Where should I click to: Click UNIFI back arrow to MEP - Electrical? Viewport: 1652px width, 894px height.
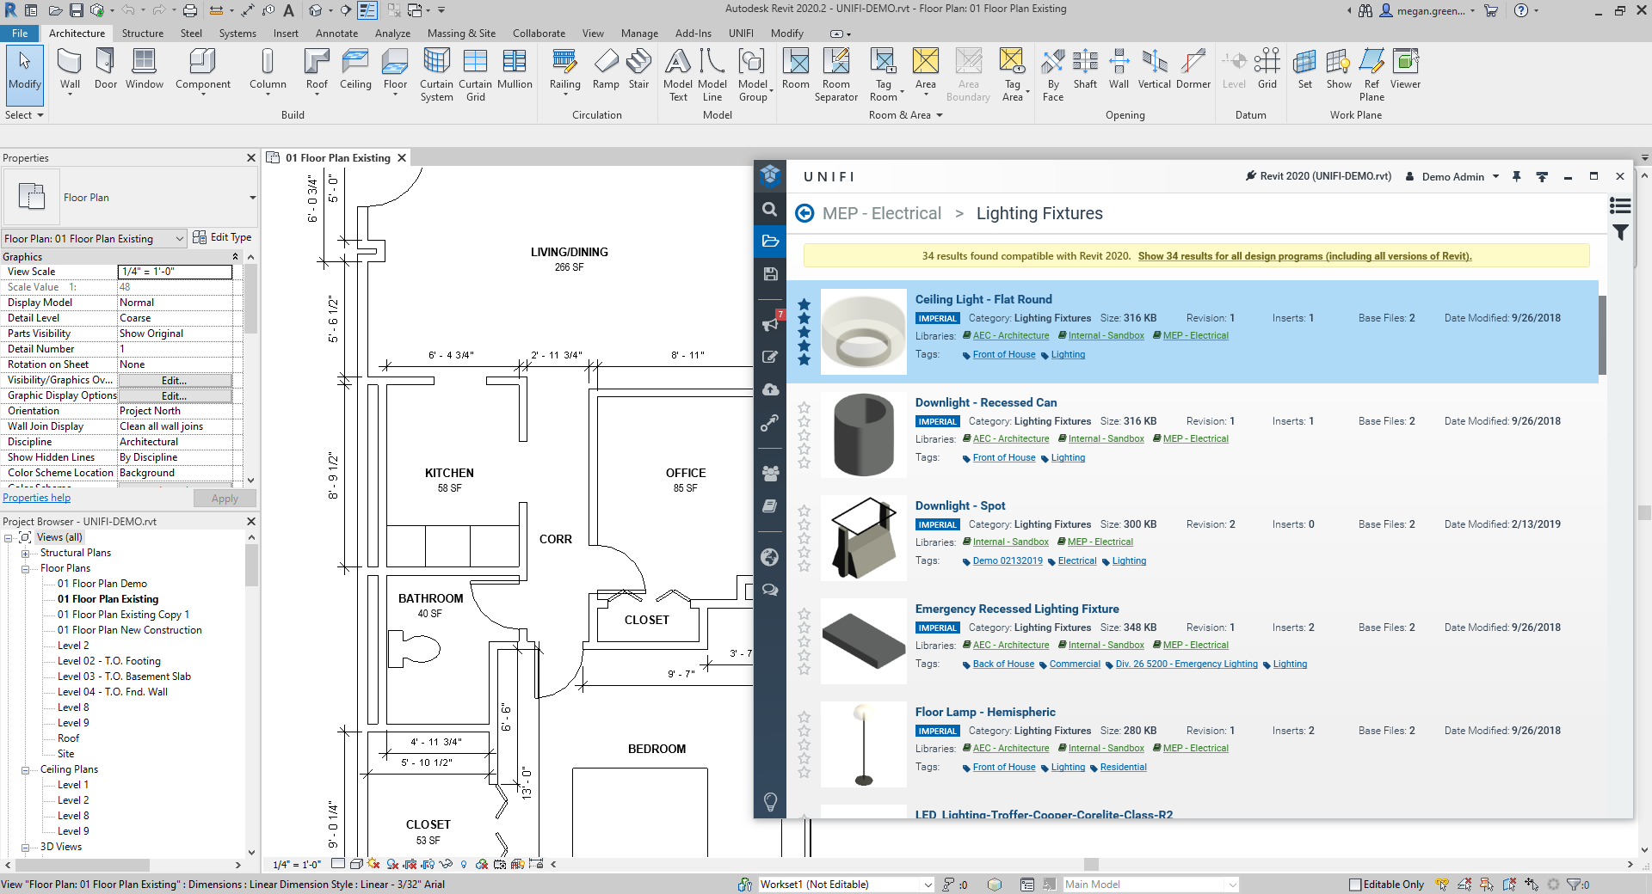pyautogui.click(x=804, y=213)
